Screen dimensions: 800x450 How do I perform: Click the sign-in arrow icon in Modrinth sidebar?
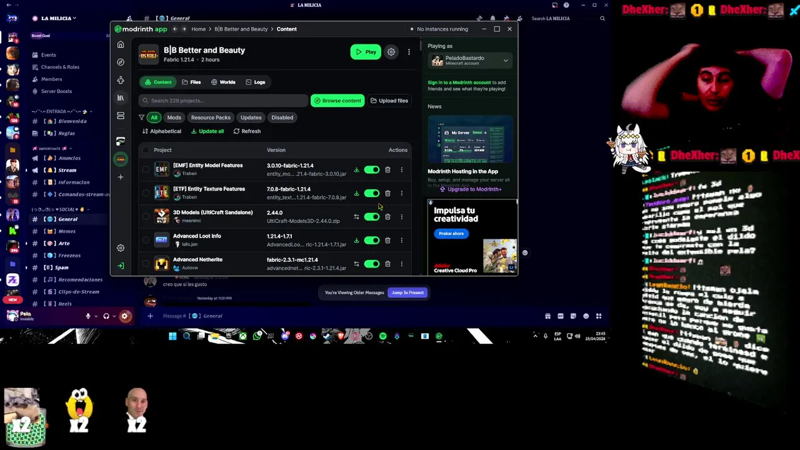[121, 266]
